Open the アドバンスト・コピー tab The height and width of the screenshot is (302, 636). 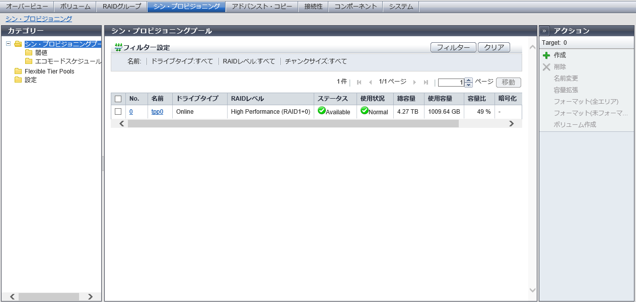(261, 7)
